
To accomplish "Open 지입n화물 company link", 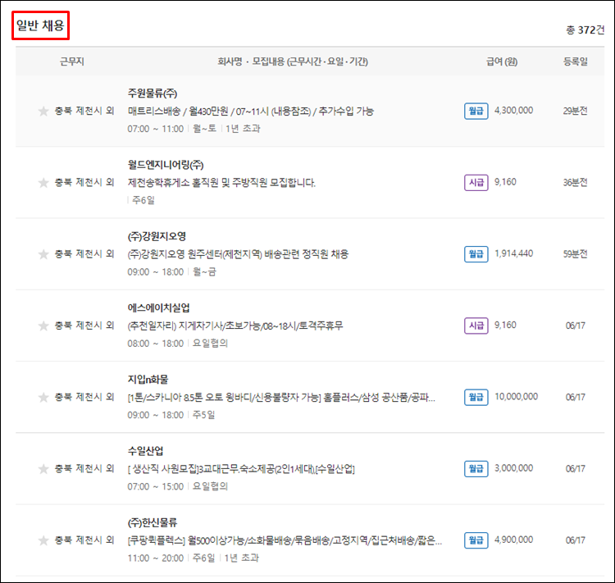I will [148, 380].
